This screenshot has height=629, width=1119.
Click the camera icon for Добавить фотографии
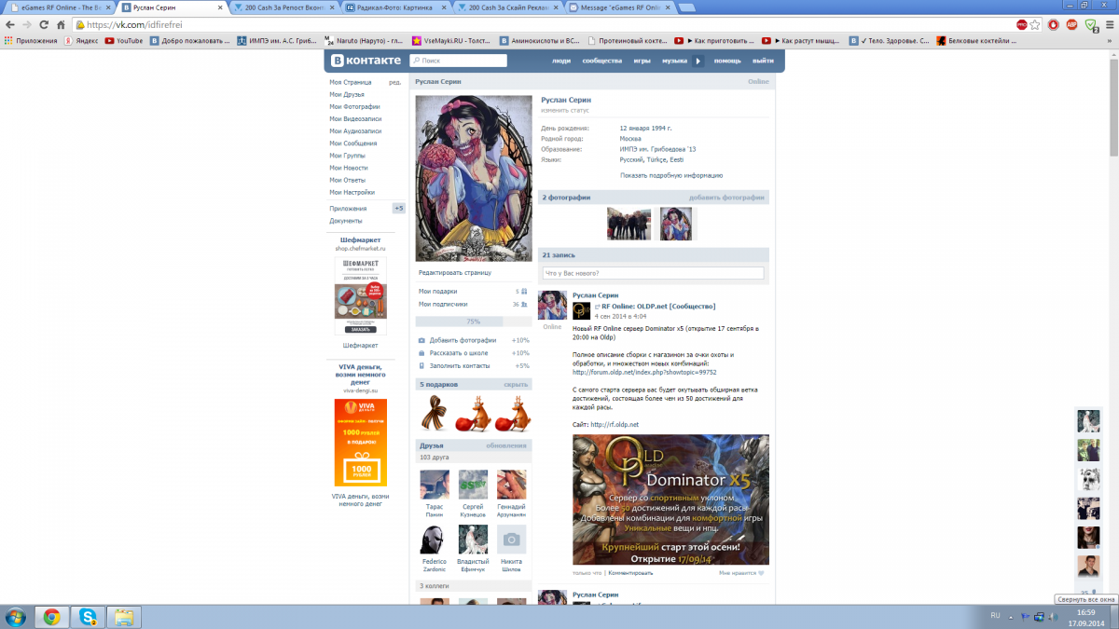tap(421, 340)
